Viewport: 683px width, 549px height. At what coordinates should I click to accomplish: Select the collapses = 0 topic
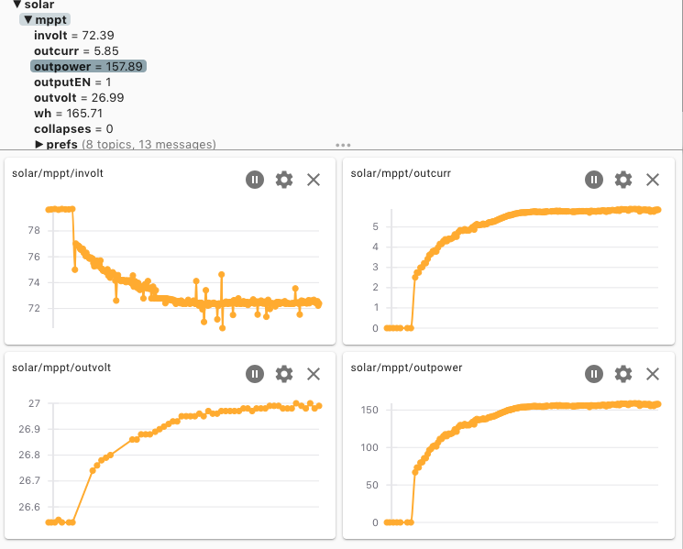pyautogui.click(x=73, y=129)
